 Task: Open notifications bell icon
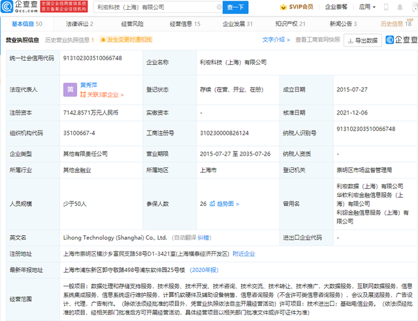point(400,7)
